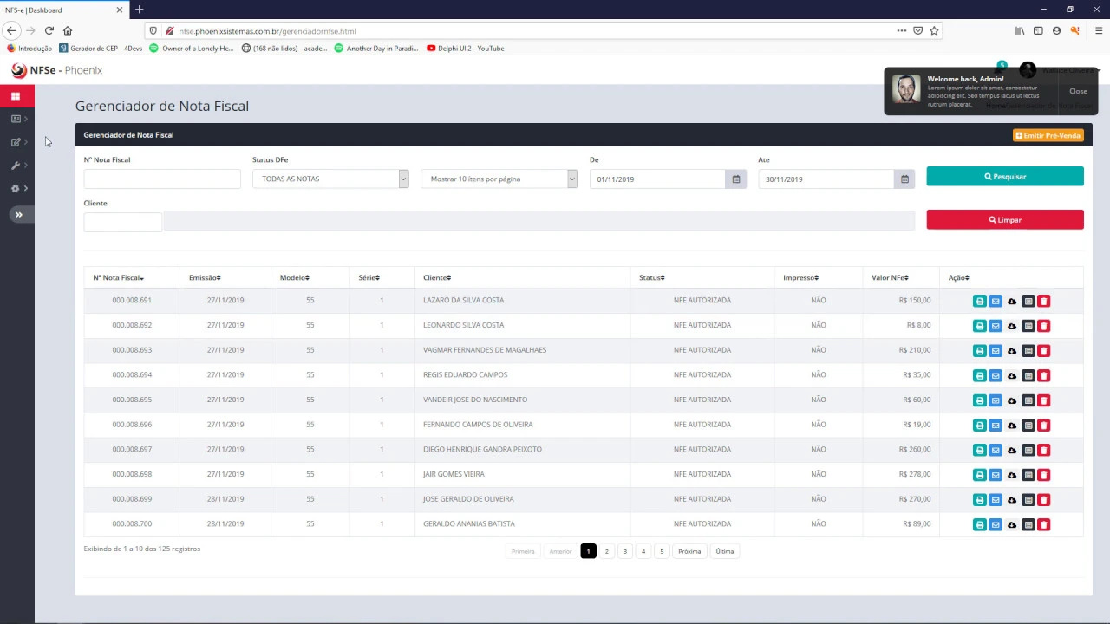This screenshot has width=1110, height=624.
Task: Jump to Última page
Action: pos(725,551)
